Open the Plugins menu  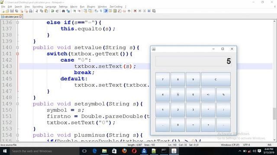(91, 7)
